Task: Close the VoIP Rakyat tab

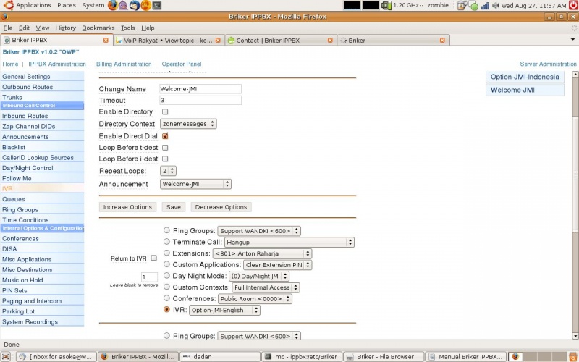Action: (x=218, y=41)
